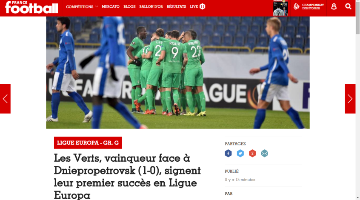Go to next article right arrow

pyautogui.click(x=350, y=99)
